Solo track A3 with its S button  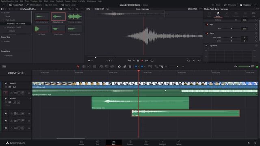pyautogui.click(x=19, y=114)
